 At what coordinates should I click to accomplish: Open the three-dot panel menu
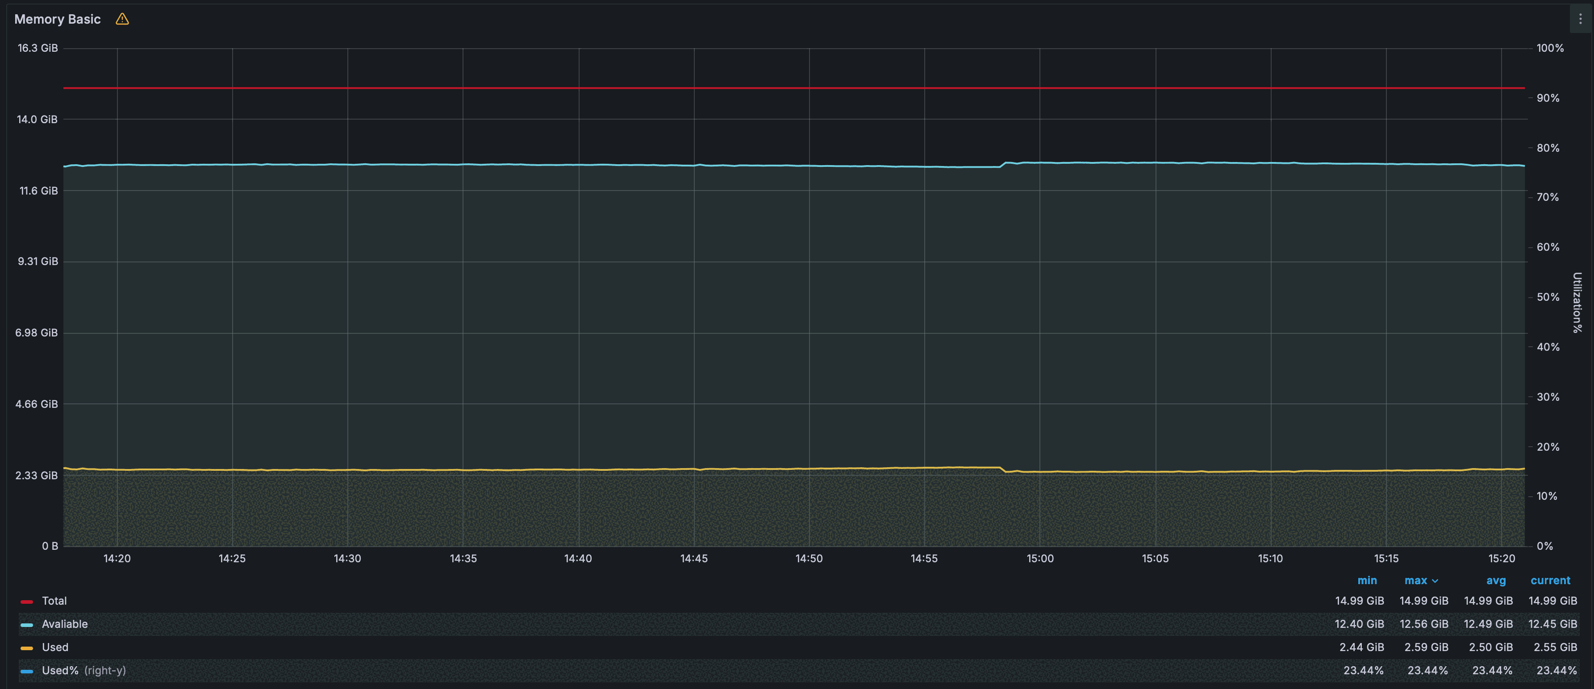pos(1580,19)
